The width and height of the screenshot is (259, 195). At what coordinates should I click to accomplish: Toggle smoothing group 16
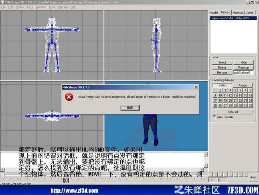click(x=251, y=95)
